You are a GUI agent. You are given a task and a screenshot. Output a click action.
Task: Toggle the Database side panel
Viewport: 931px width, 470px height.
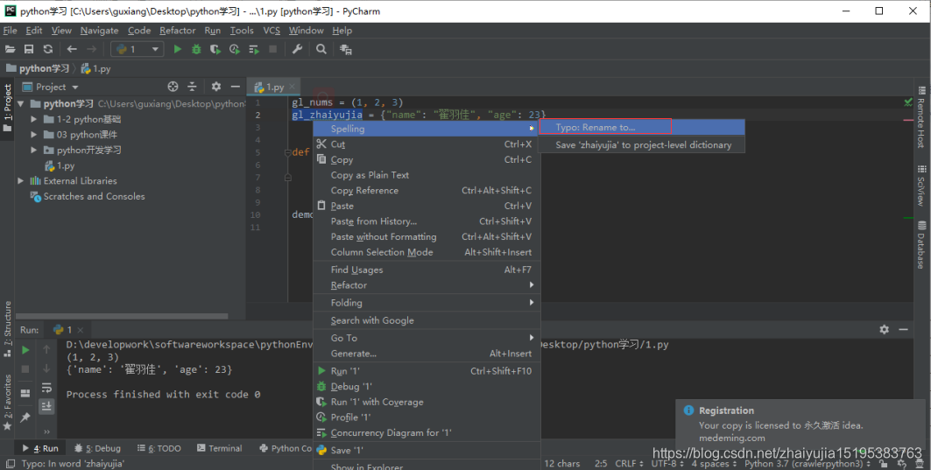pyautogui.click(x=920, y=245)
